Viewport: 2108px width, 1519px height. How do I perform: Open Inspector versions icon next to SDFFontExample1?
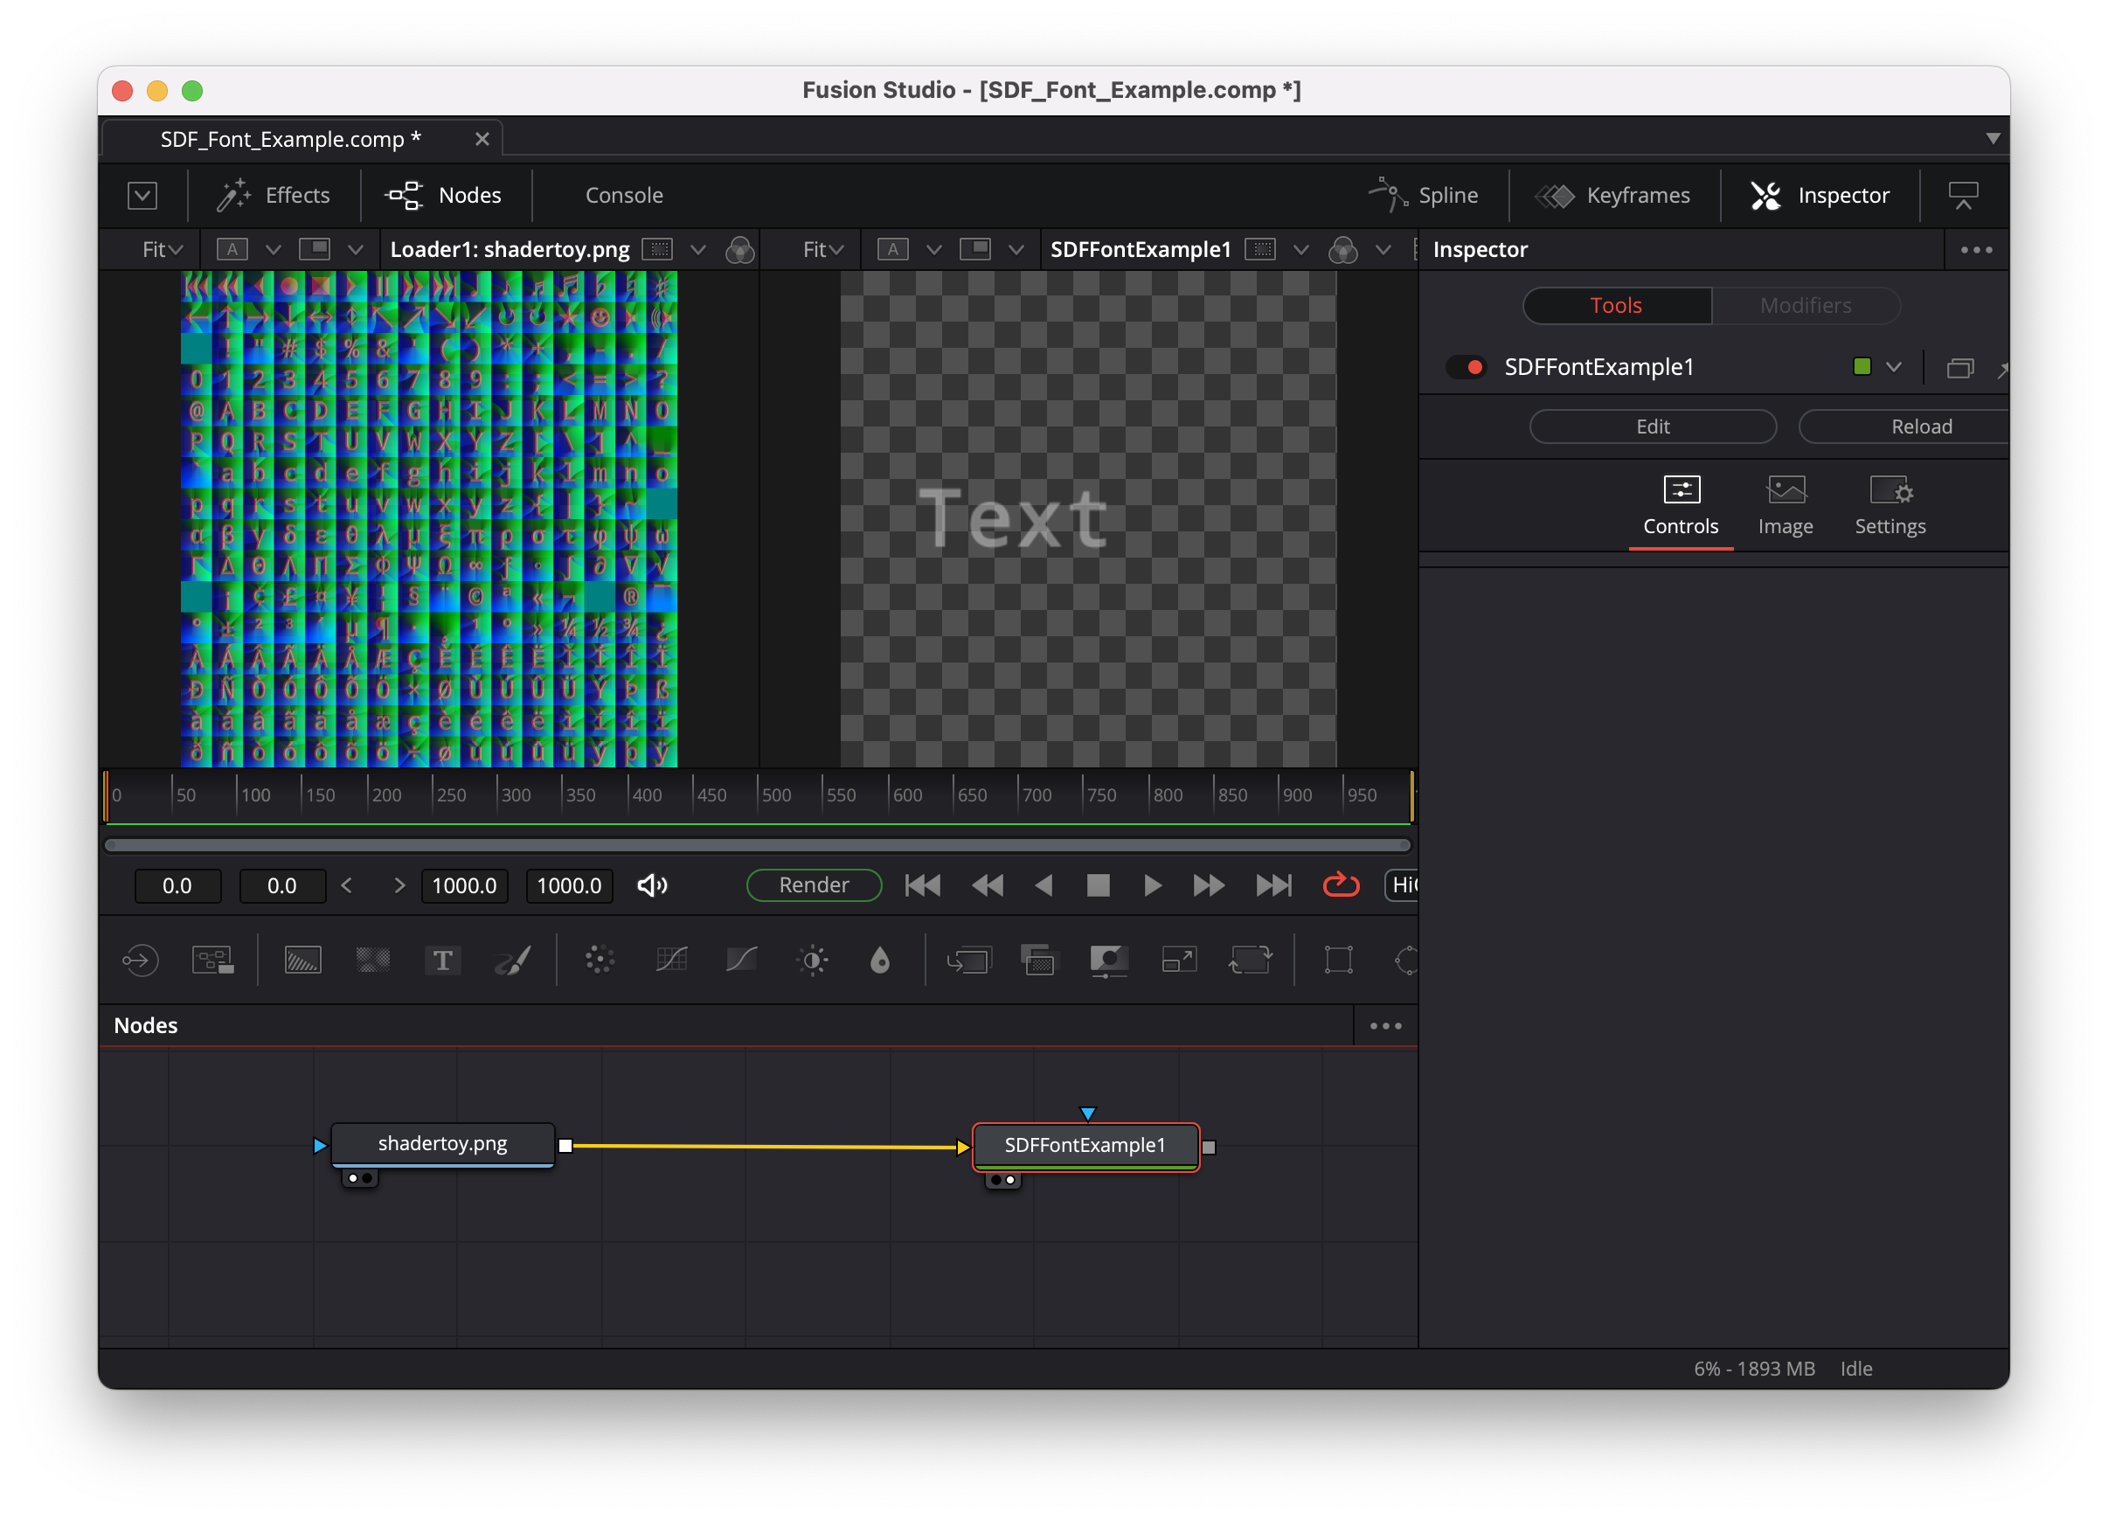[x=1960, y=368]
